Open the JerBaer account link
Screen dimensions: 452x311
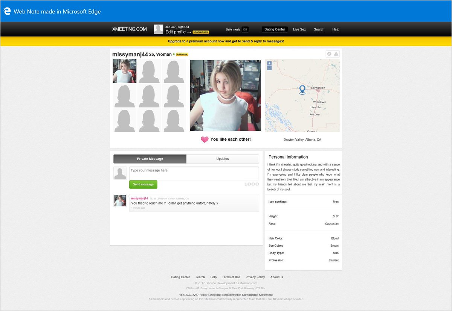(170, 27)
